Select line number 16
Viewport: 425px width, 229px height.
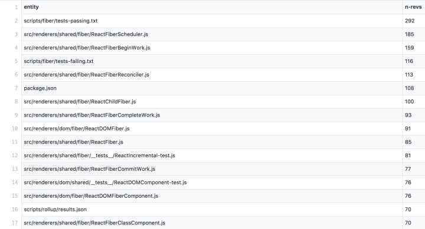coord(15,210)
